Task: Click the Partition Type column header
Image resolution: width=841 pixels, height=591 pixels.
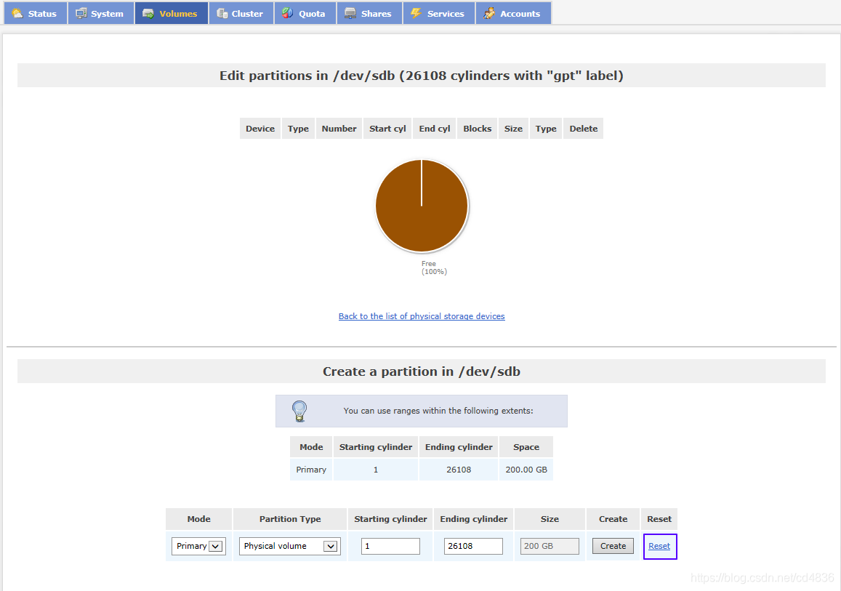Action: [x=290, y=519]
